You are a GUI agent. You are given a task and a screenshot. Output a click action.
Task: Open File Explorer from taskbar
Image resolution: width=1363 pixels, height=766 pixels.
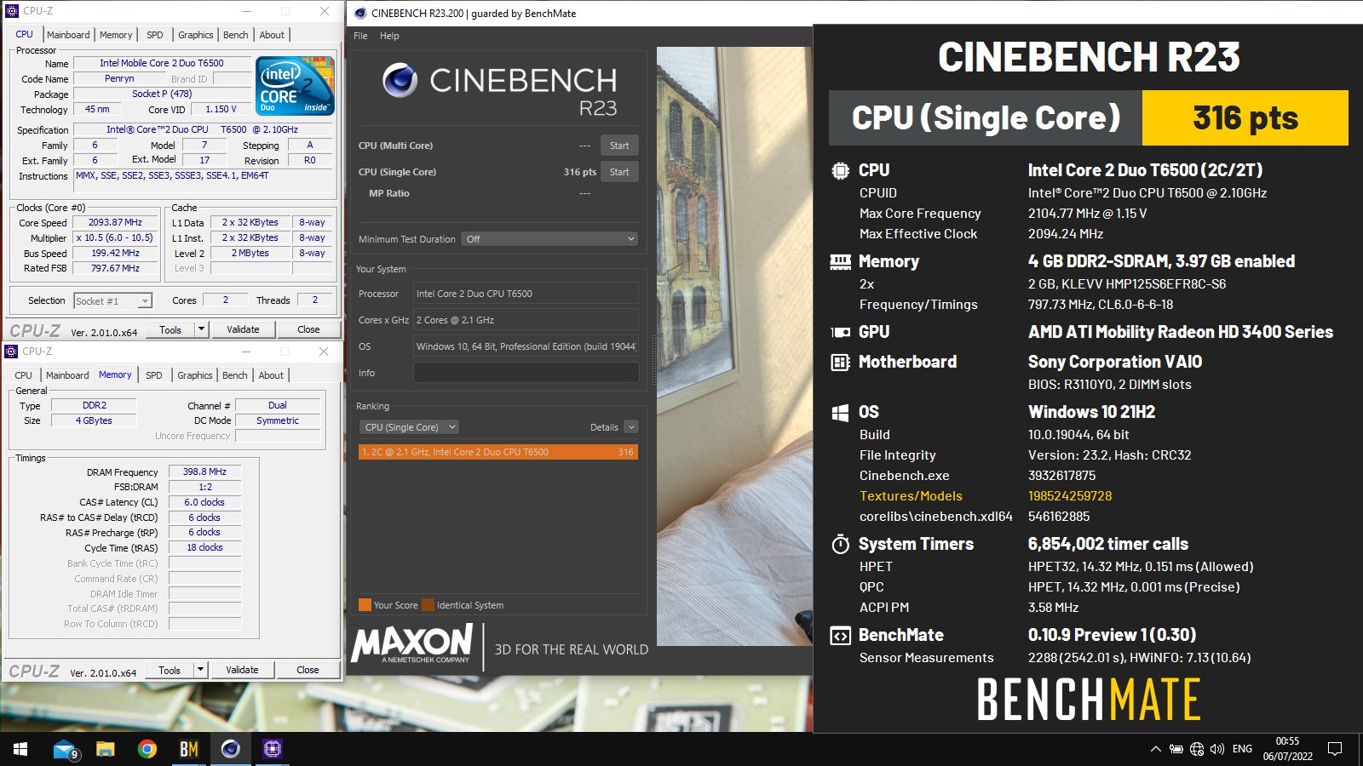coord(106,749)
